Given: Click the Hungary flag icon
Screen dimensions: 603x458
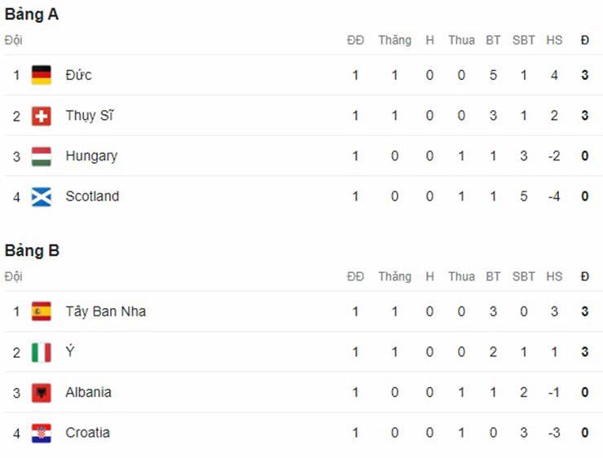Looking at the screenshot, I should pyautogui.click(x=42, y=156).
